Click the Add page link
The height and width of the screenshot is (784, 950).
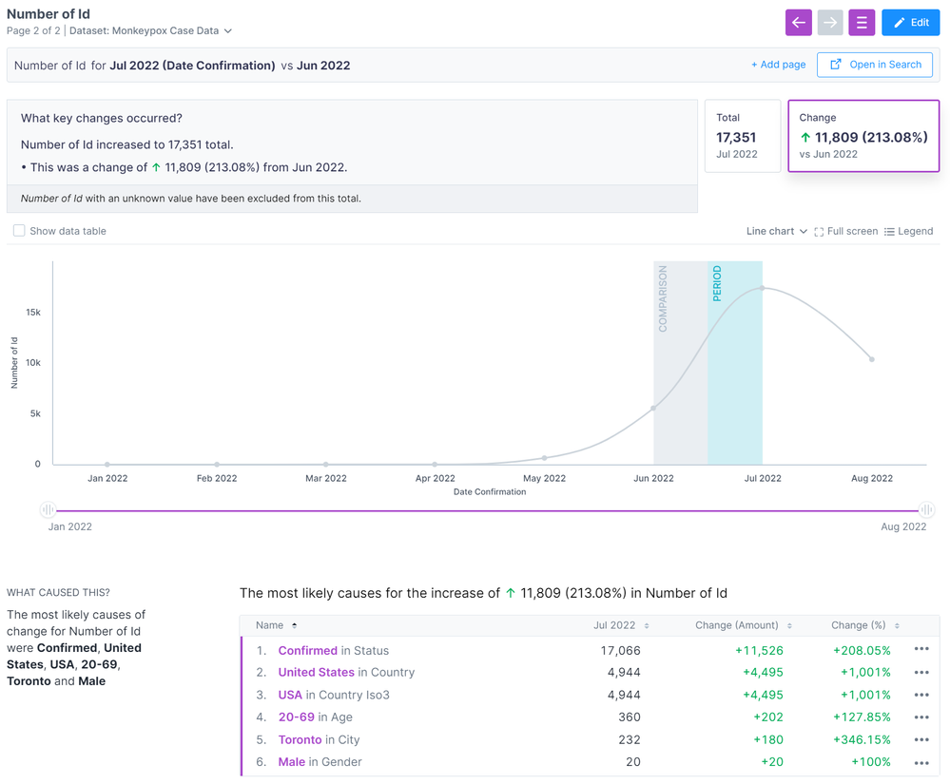pos(778,65)
